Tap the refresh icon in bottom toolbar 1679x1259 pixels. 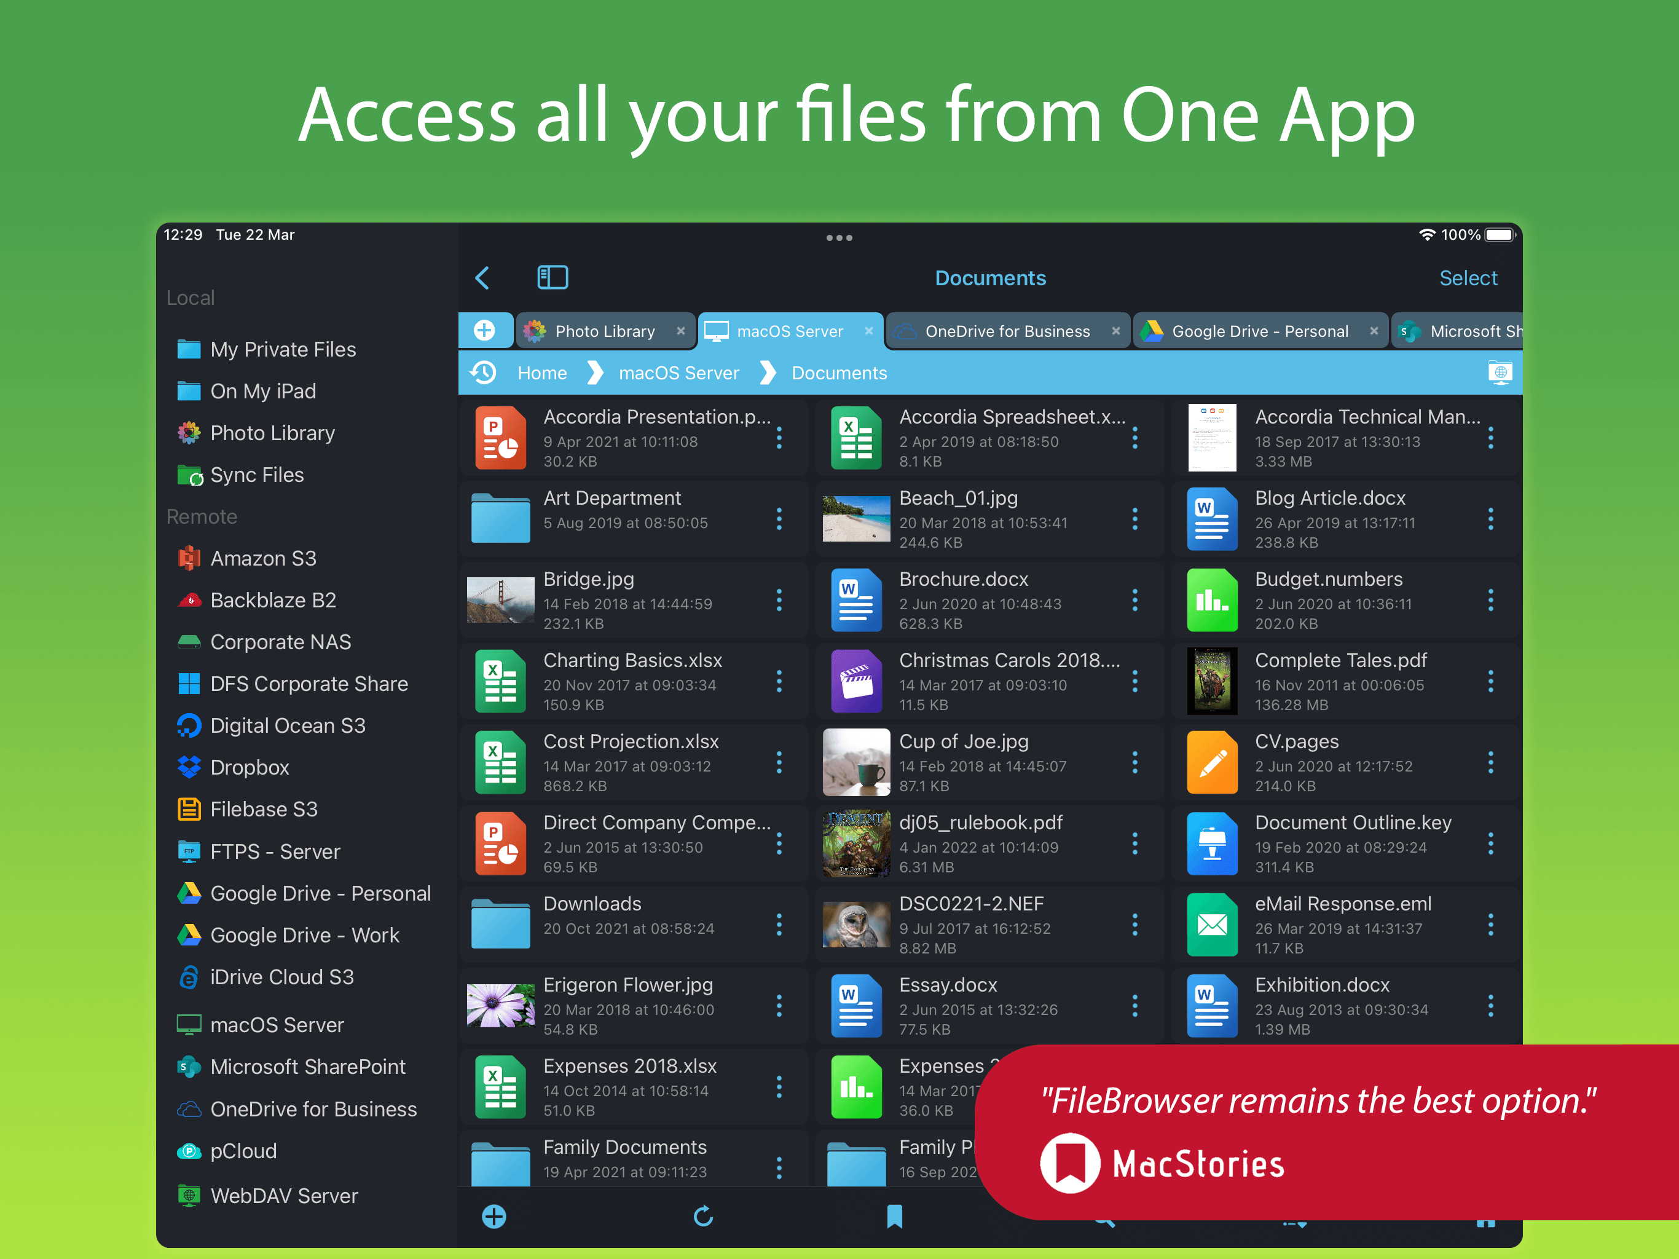click(x=704, y=1217)
